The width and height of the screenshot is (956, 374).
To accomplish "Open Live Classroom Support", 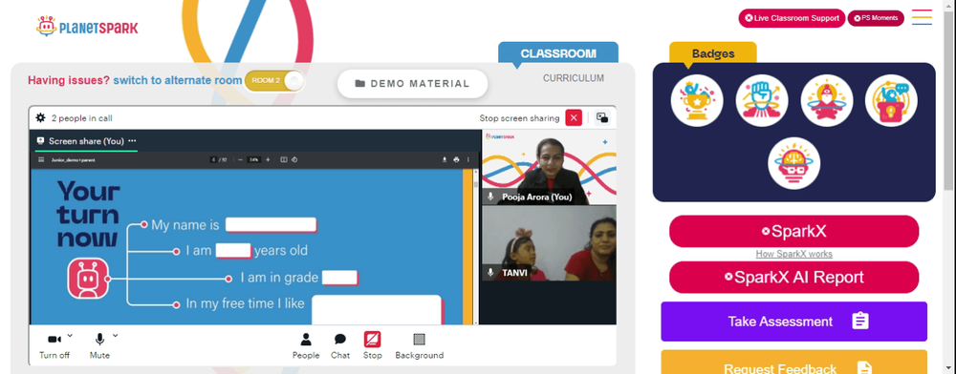I will coord(792,18).
